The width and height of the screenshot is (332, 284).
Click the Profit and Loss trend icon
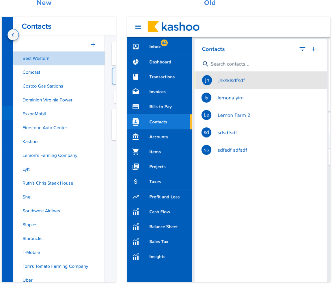(x=136, y=197)
